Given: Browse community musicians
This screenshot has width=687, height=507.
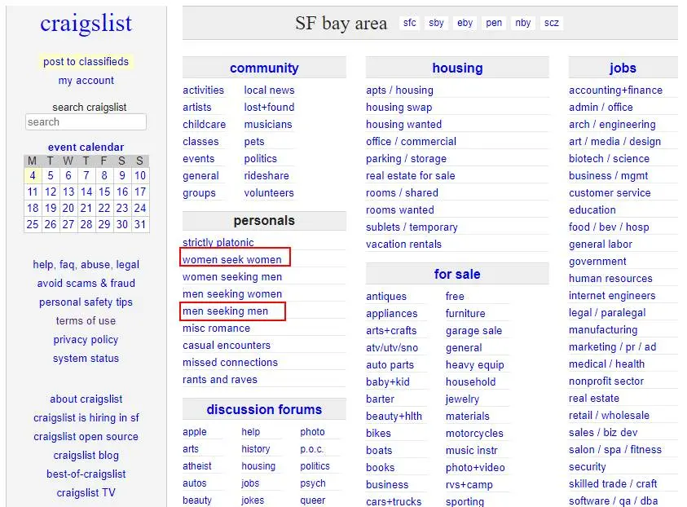Looking at the screenshot, I should pos(267,125).
